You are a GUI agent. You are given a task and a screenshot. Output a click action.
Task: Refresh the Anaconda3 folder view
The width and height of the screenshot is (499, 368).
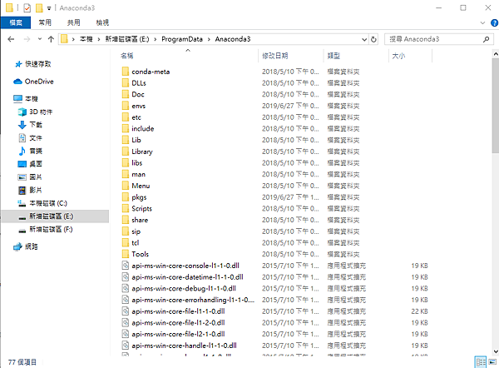point(373,39)
